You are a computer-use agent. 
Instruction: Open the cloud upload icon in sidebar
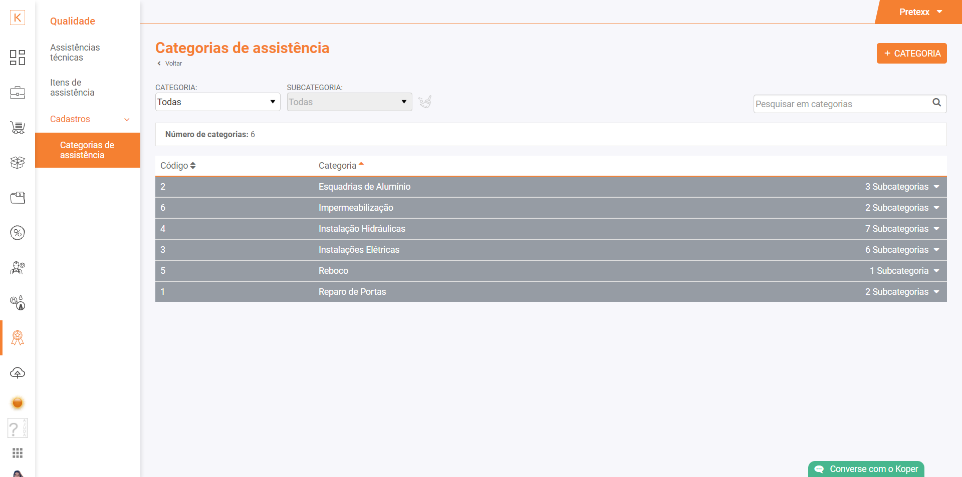[18, 373]
